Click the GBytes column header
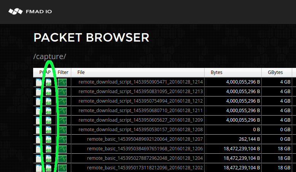296x172 pixels. (x=272, y=72)
